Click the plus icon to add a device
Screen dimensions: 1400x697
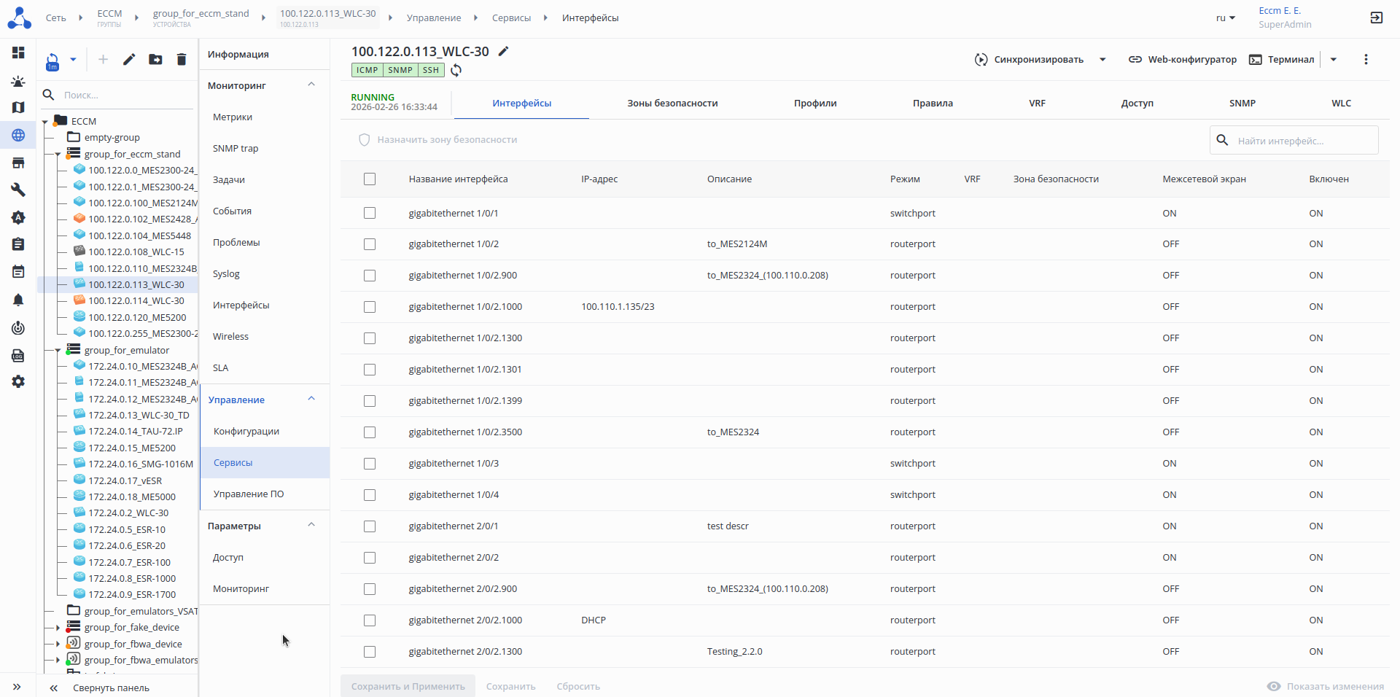[103, 59]
